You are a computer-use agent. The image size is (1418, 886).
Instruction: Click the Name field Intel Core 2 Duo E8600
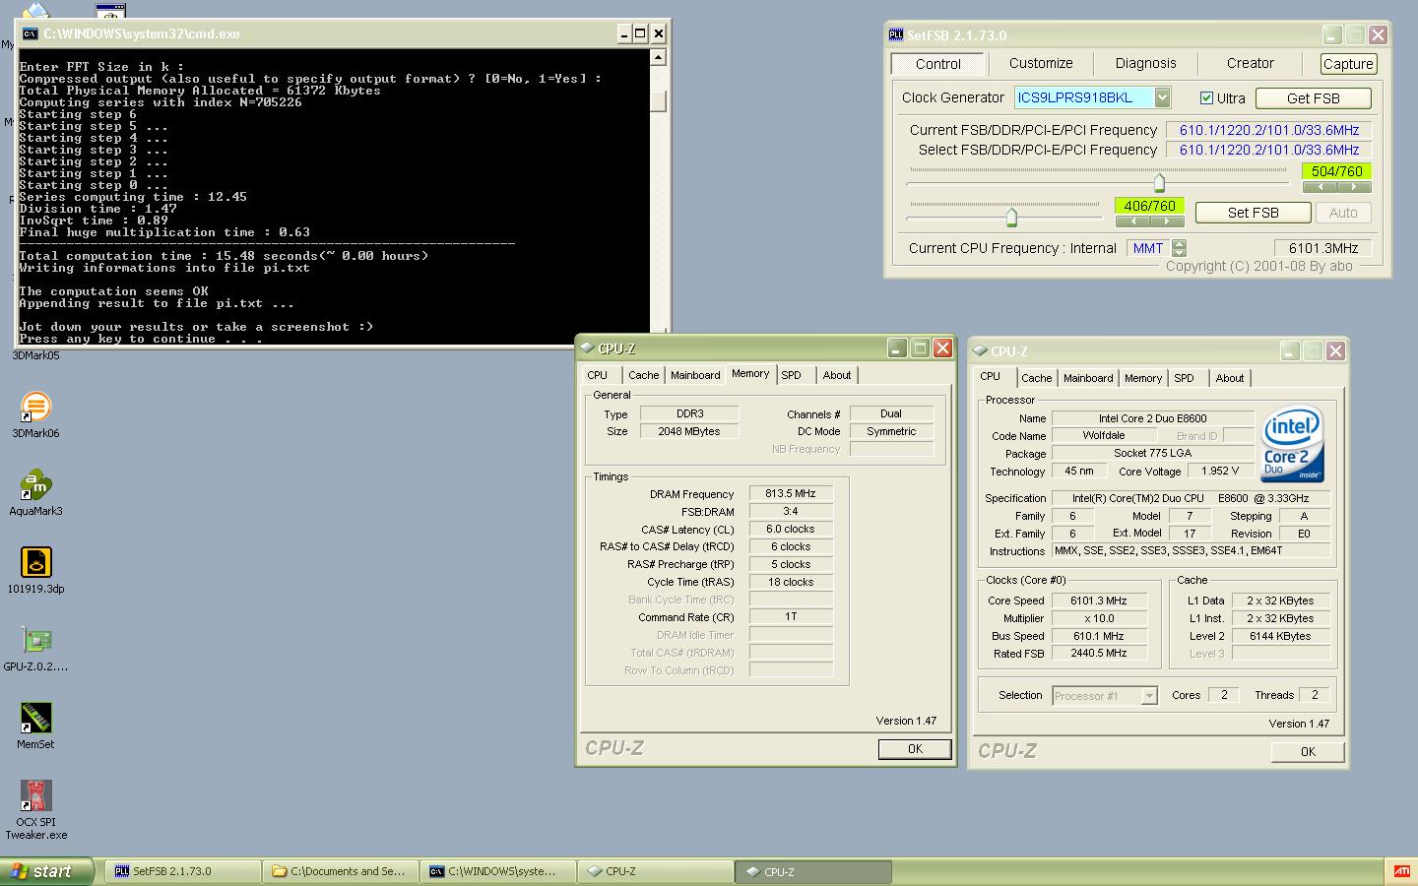[x=1153, y=418]
